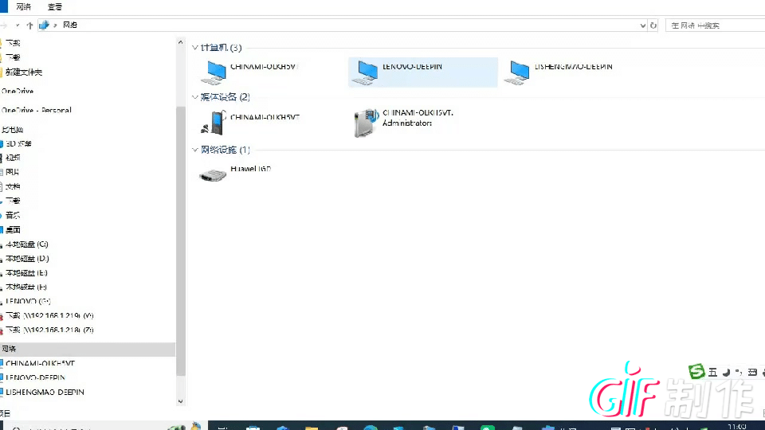Select 图片 folder in sidebar
The width and height of the screenshot is (765, 430).
(12, 172)
